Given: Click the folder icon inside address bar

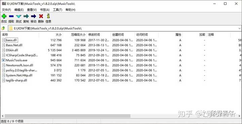Looking at the screenshot, I should (x=11, y=28).
